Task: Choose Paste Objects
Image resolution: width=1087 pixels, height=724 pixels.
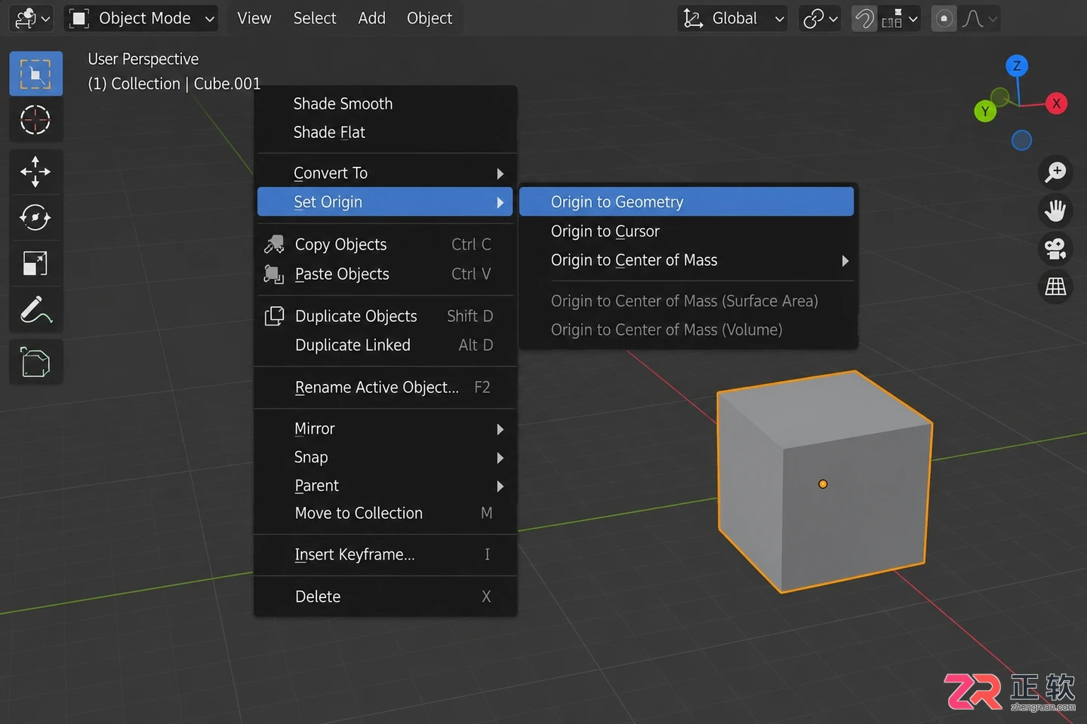Action: (x=385, y=274)
